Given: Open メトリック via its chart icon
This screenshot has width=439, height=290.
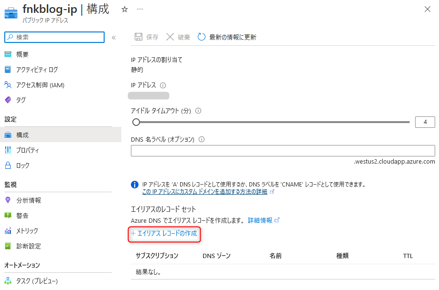Looking at the screenshot, I should coord(8,231).
